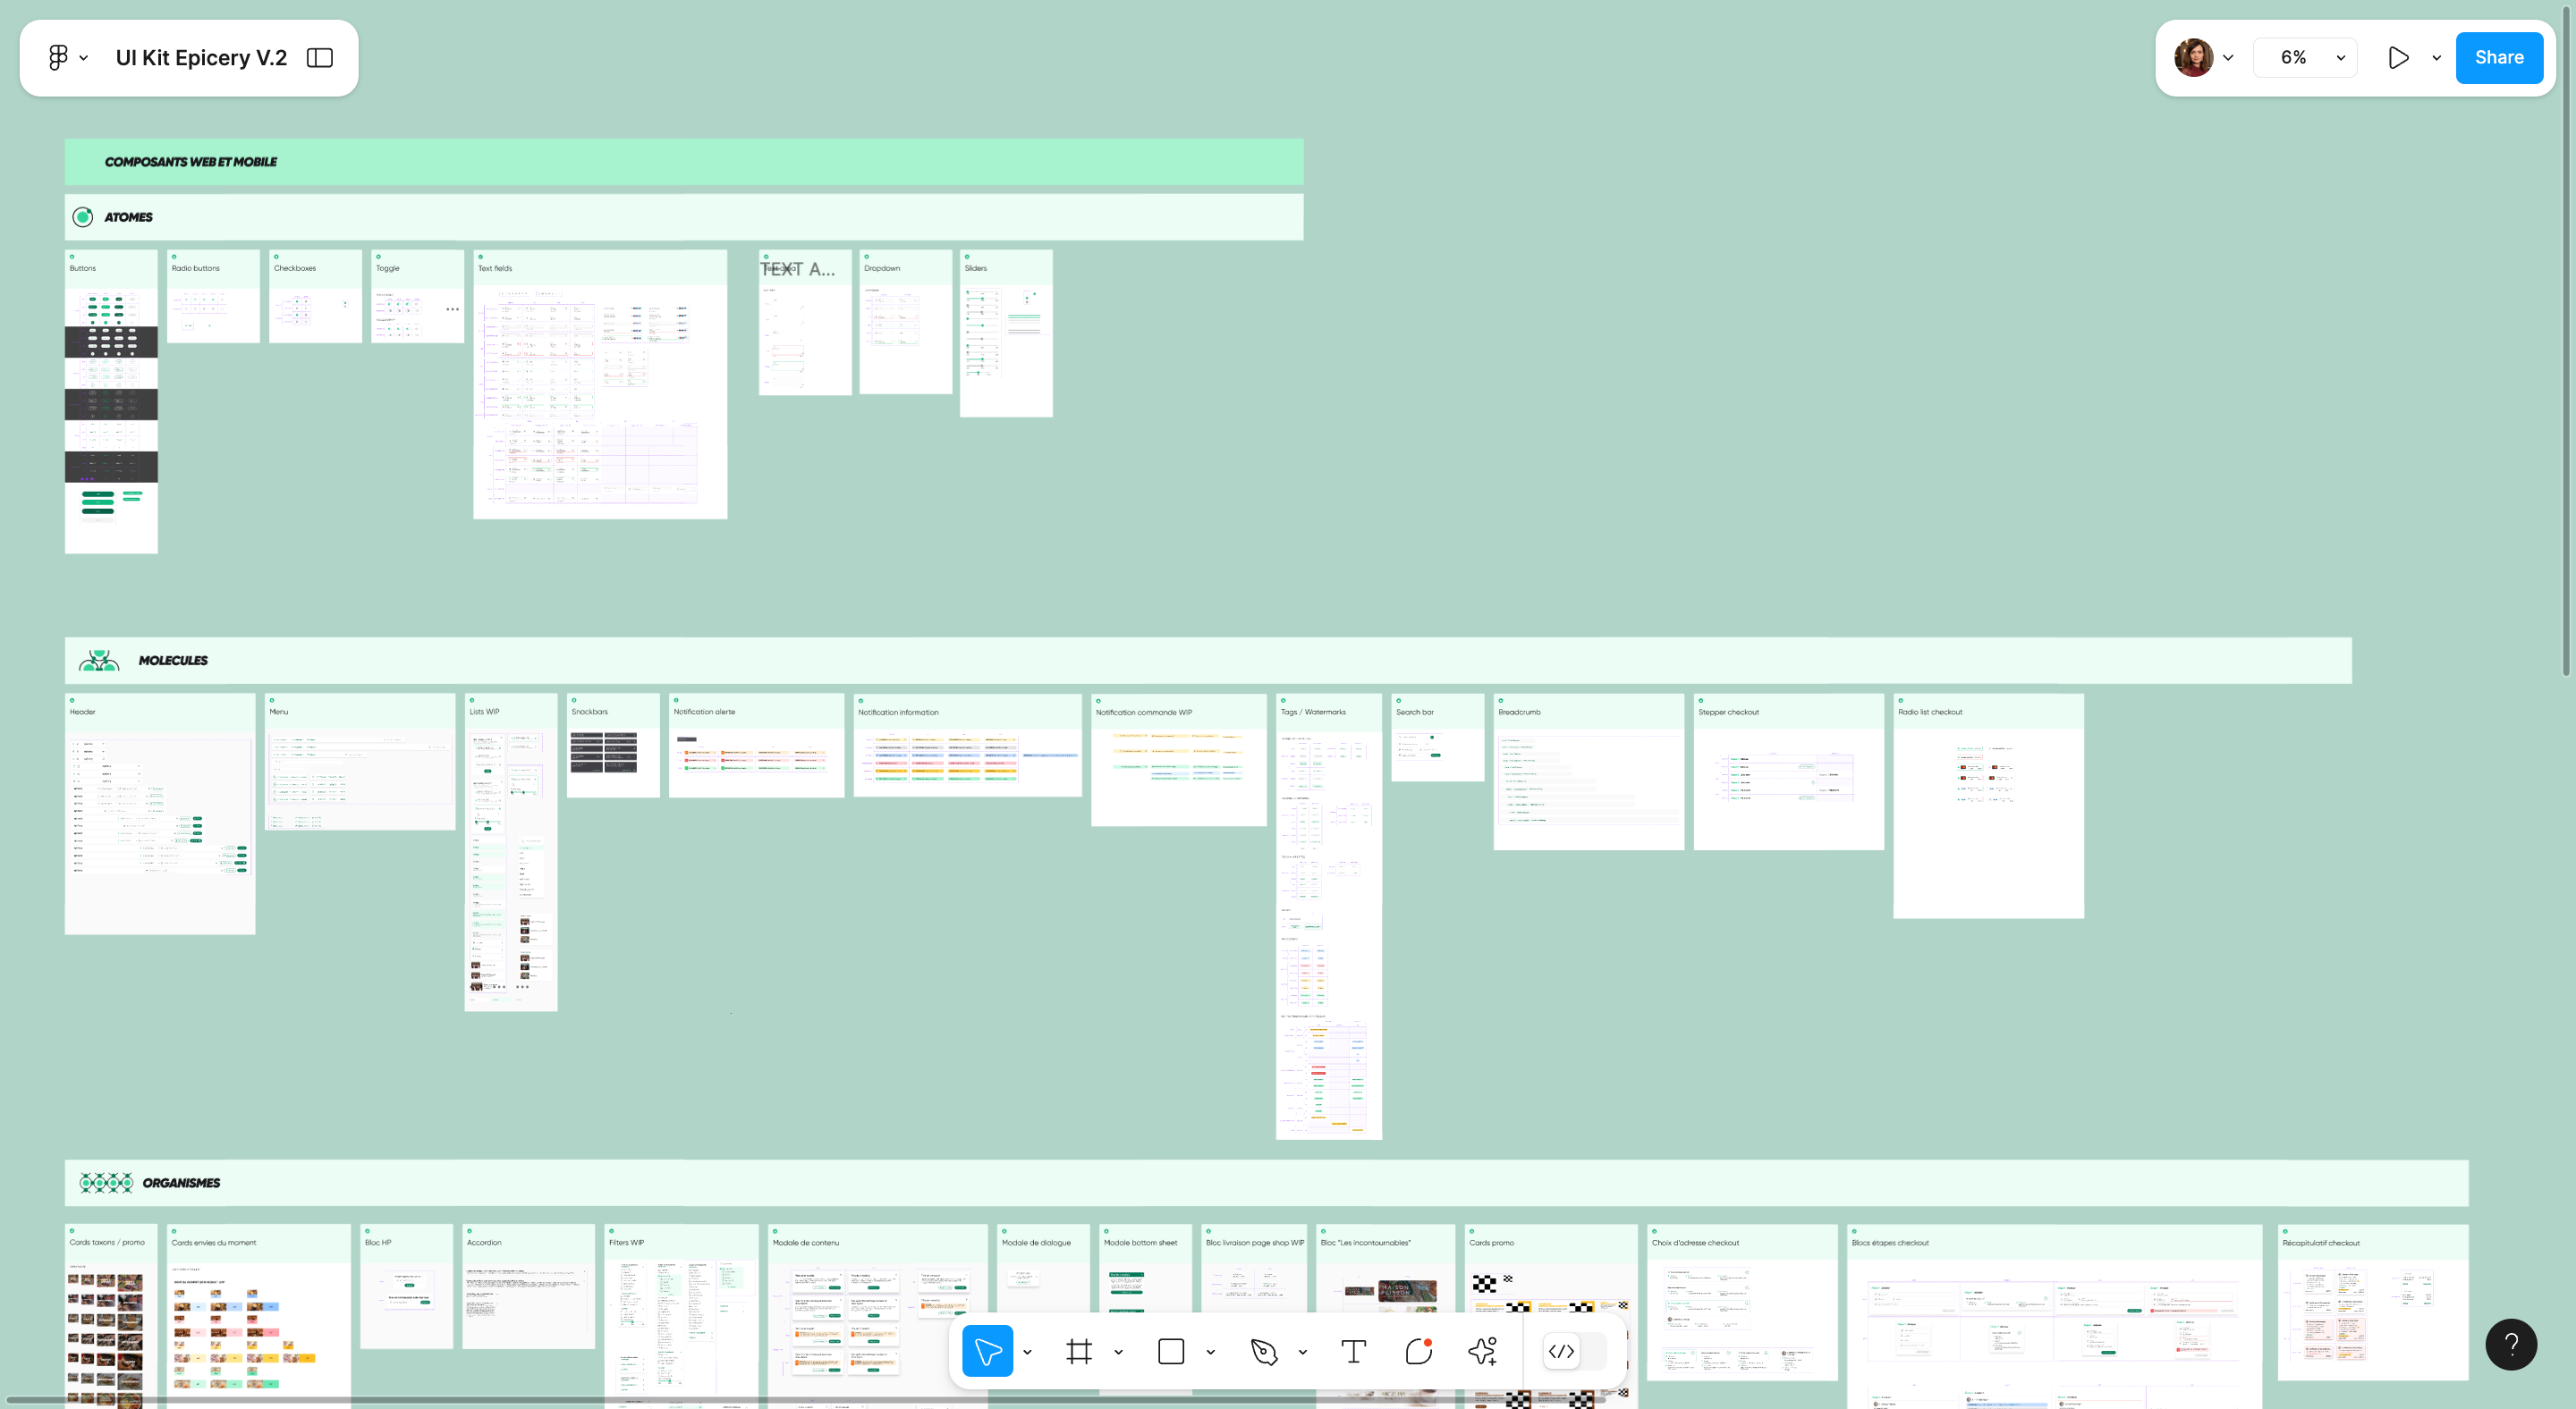Viewport: 2576px width, 1409px height.
Task: Open the Figma main menu logo
Action: (59, 58)
